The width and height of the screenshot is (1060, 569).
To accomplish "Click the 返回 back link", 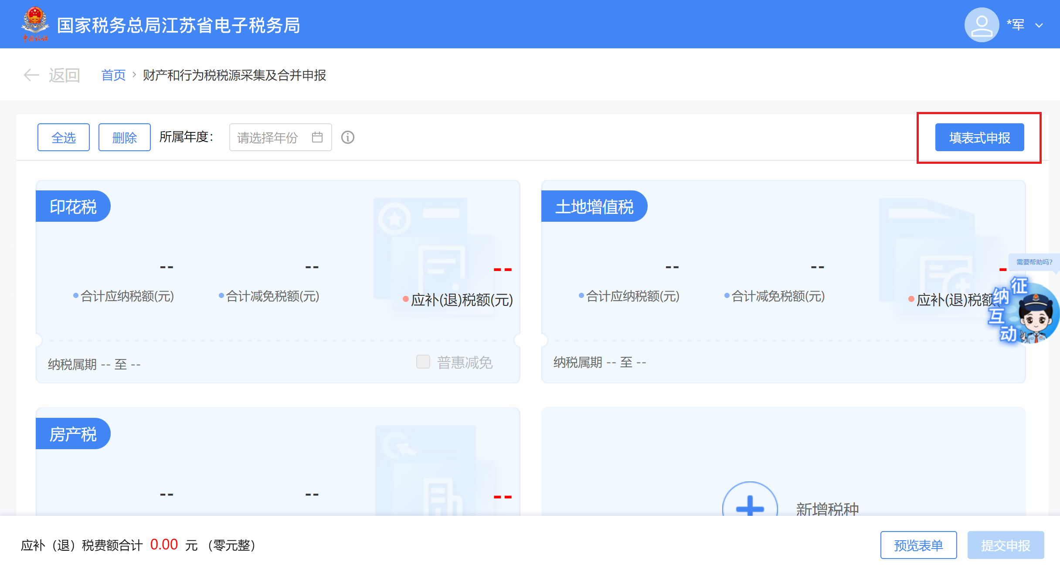I will point(64,75).
